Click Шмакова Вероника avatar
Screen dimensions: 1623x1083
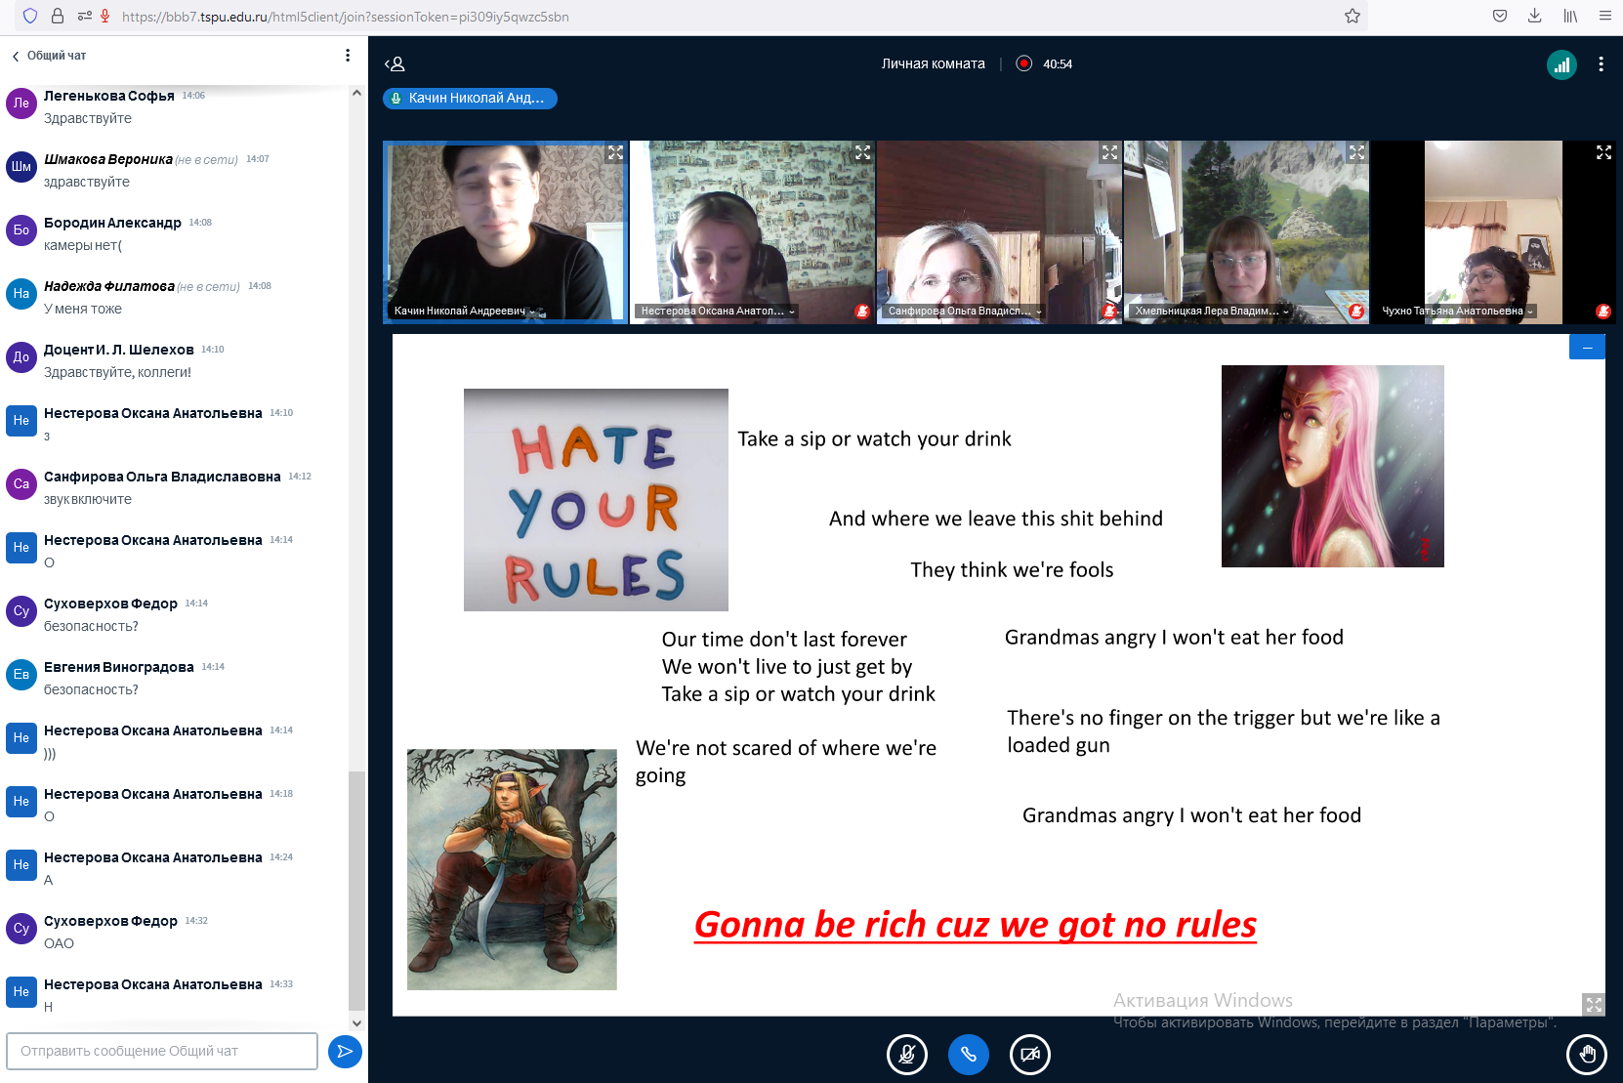[x=21, y=166]
